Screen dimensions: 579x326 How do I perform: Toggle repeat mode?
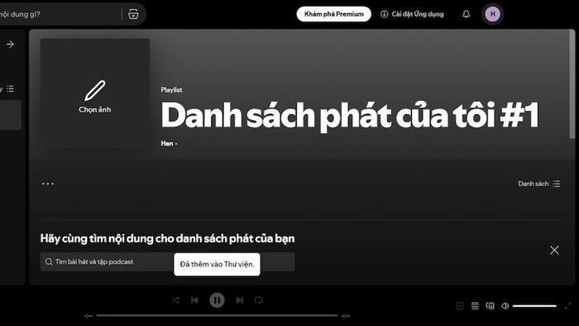[x=258, y=300]
